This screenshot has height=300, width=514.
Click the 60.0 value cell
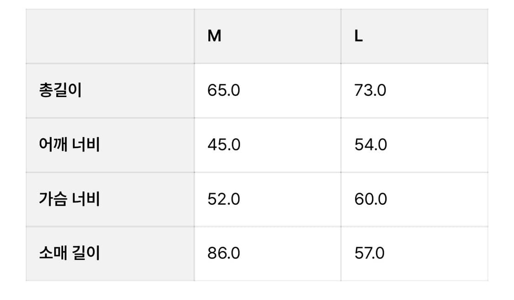[x=371, y=199]
